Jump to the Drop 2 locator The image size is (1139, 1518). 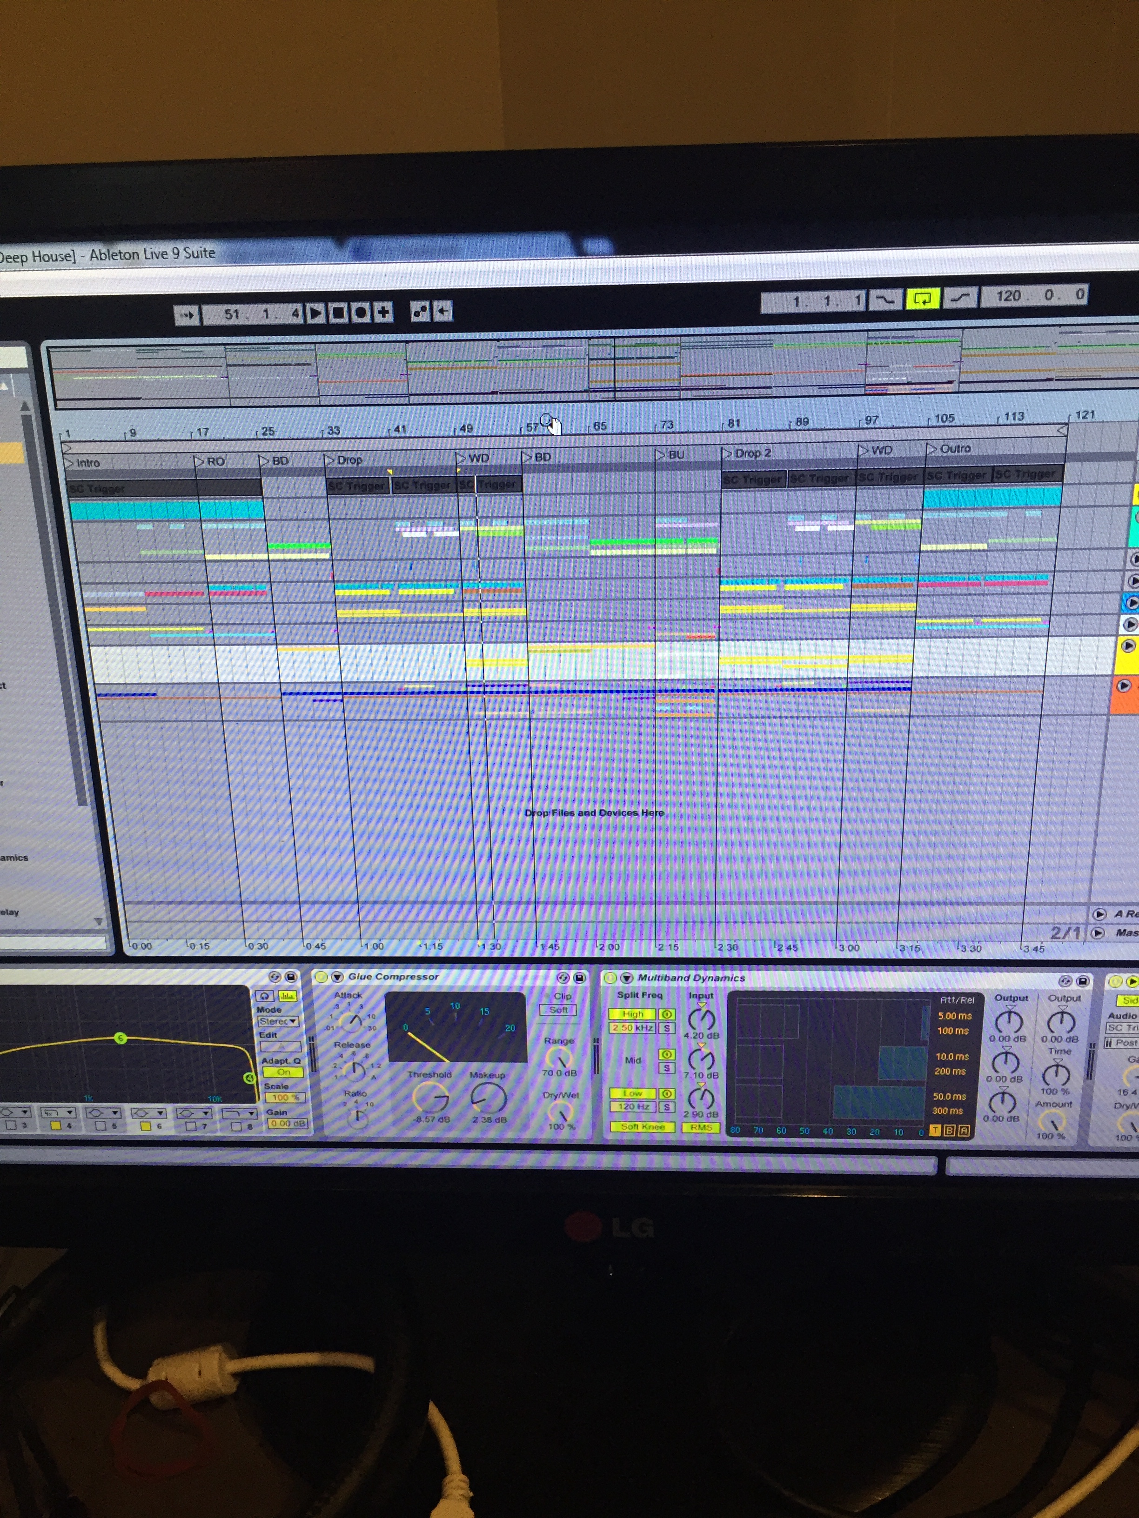[x=747, y=453]
